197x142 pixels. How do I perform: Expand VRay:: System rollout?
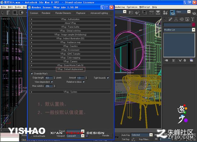pyautogui.click(x=70, y=92)
